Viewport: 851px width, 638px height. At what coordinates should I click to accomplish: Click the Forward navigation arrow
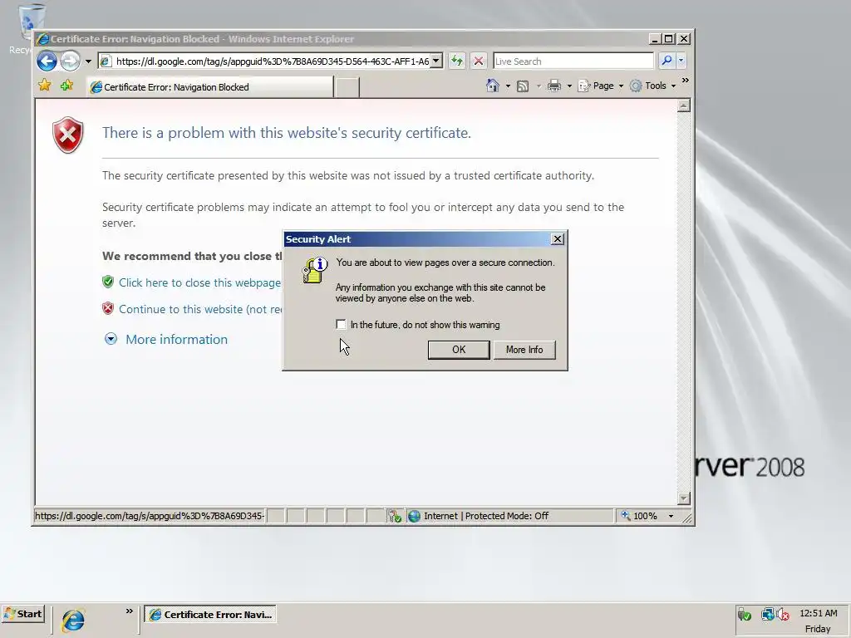(70, 61)
